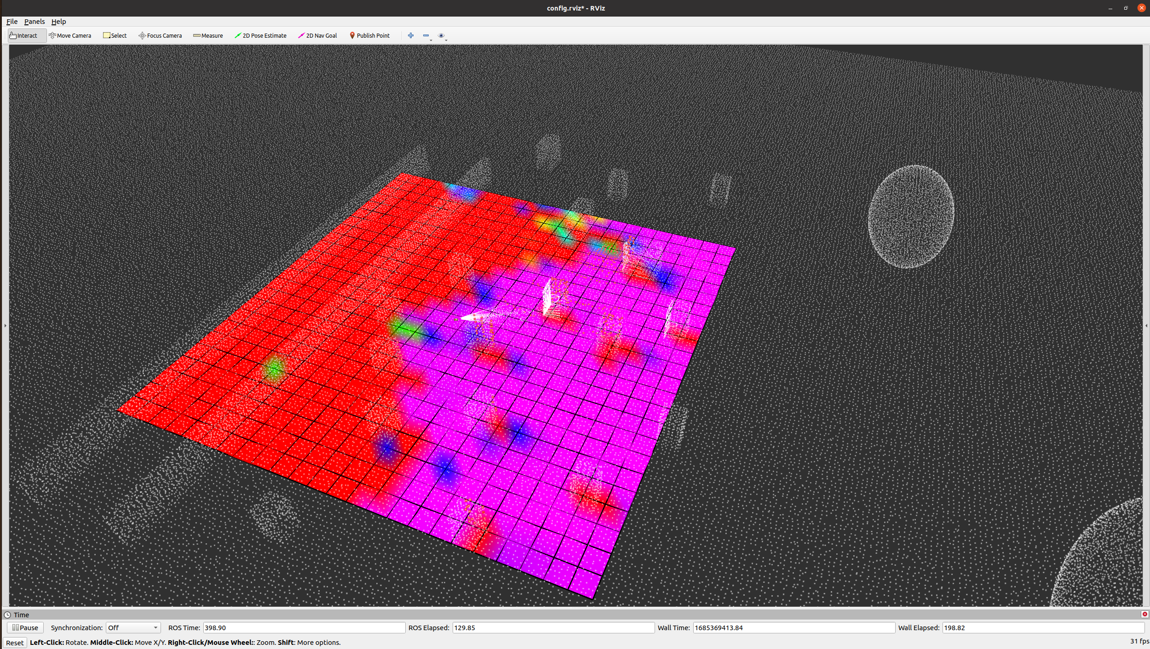Choose the Publish Point tool
This screenshot has width=1150, height=649.
tap(369, 35)
